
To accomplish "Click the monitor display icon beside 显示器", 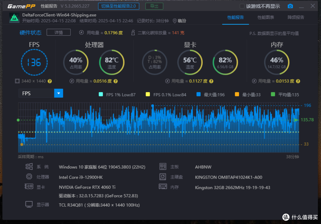I will click(29, 204).
